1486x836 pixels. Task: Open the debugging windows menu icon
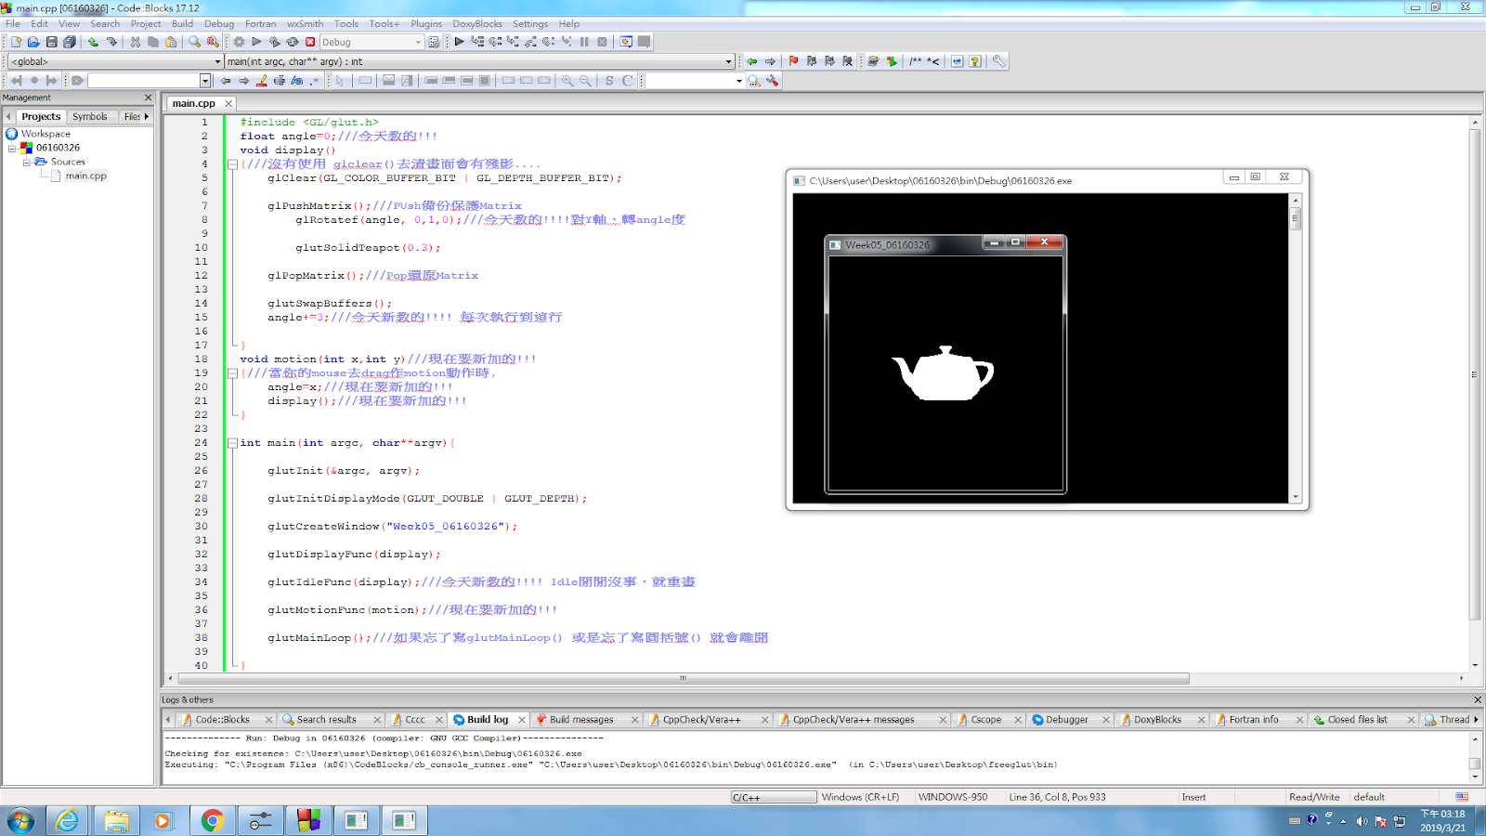[626, 42]
